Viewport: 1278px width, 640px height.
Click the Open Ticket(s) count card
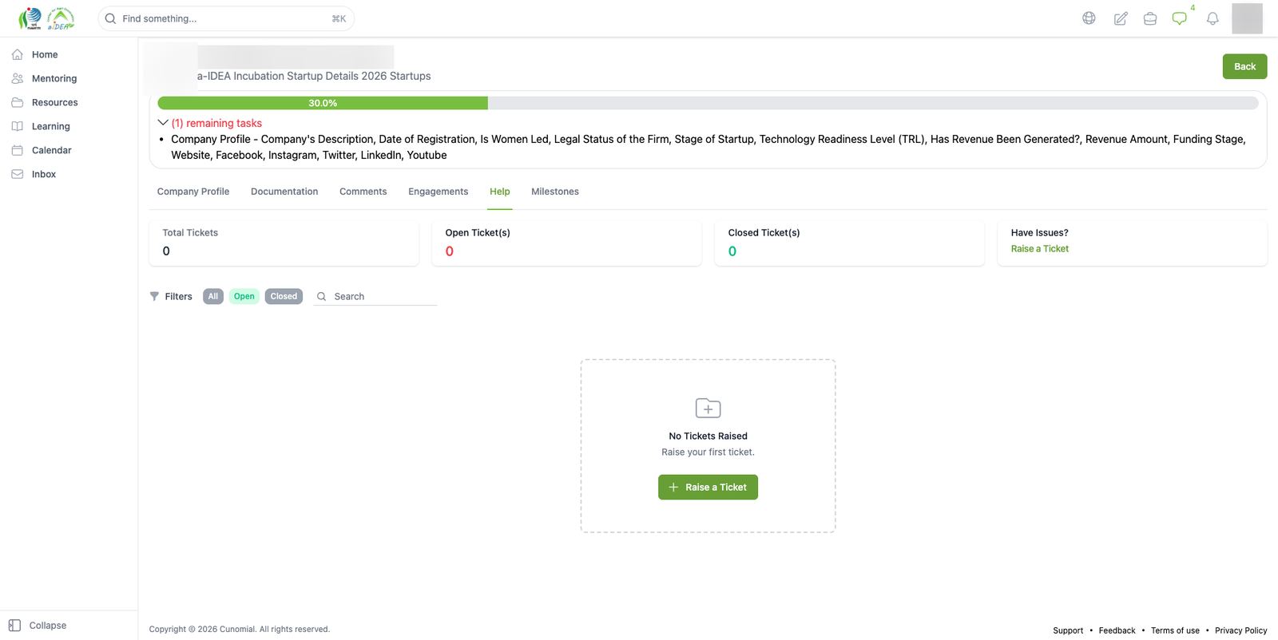click(566, 243)
